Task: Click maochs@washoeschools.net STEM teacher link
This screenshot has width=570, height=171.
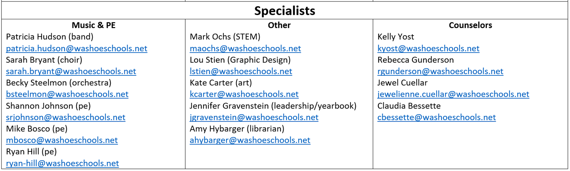Action: coord(245,48)
